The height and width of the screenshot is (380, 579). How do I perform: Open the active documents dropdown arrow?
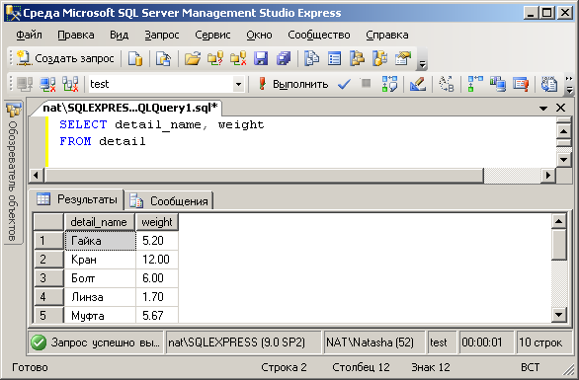point(543,109)
